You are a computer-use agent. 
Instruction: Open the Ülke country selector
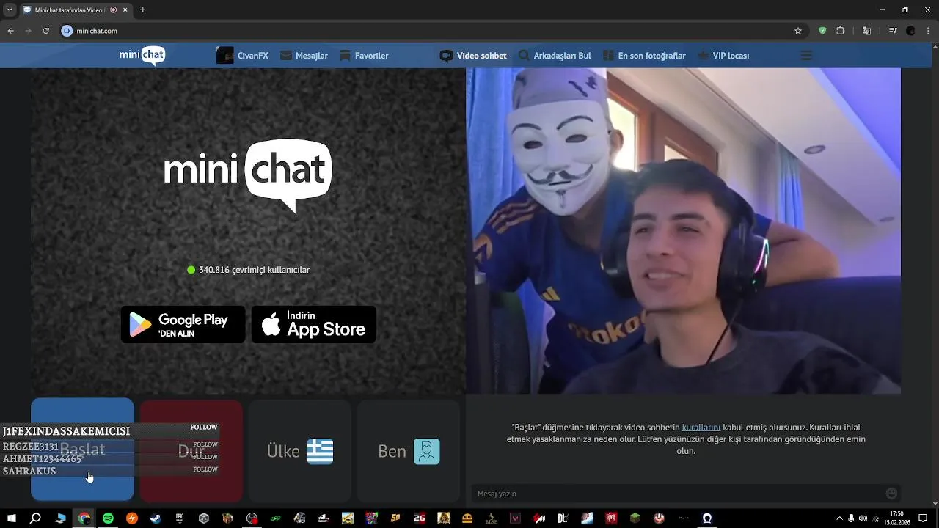point(299,451)
